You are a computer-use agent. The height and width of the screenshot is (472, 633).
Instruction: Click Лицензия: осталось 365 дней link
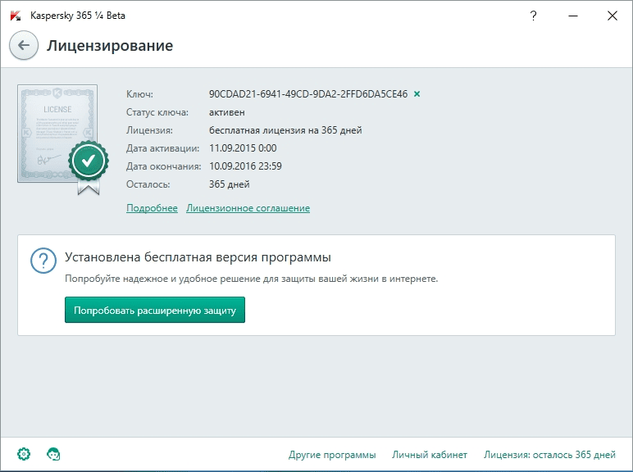coord(550,455)
